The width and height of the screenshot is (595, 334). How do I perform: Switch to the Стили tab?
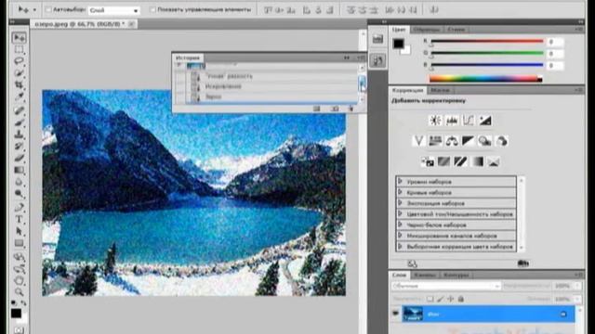pos(456,30)
